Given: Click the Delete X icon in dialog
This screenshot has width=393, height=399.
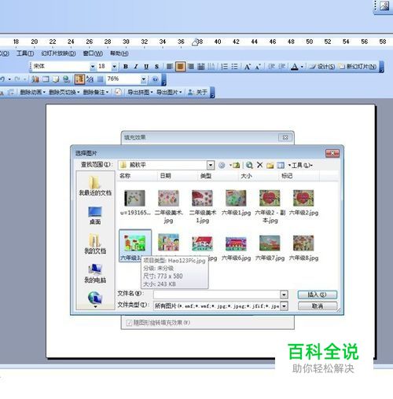Looking at the screenshot, I should click(259, 165).
